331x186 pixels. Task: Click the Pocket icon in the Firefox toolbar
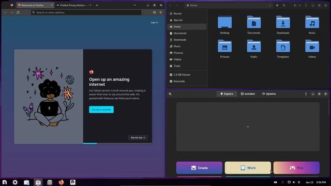point(154,12)
